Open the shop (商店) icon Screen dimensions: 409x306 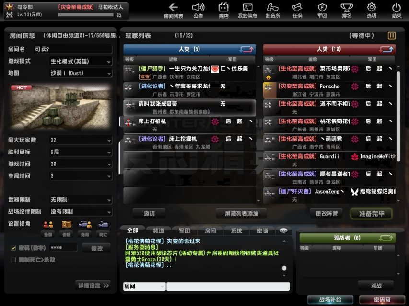(x=223, y=10)
